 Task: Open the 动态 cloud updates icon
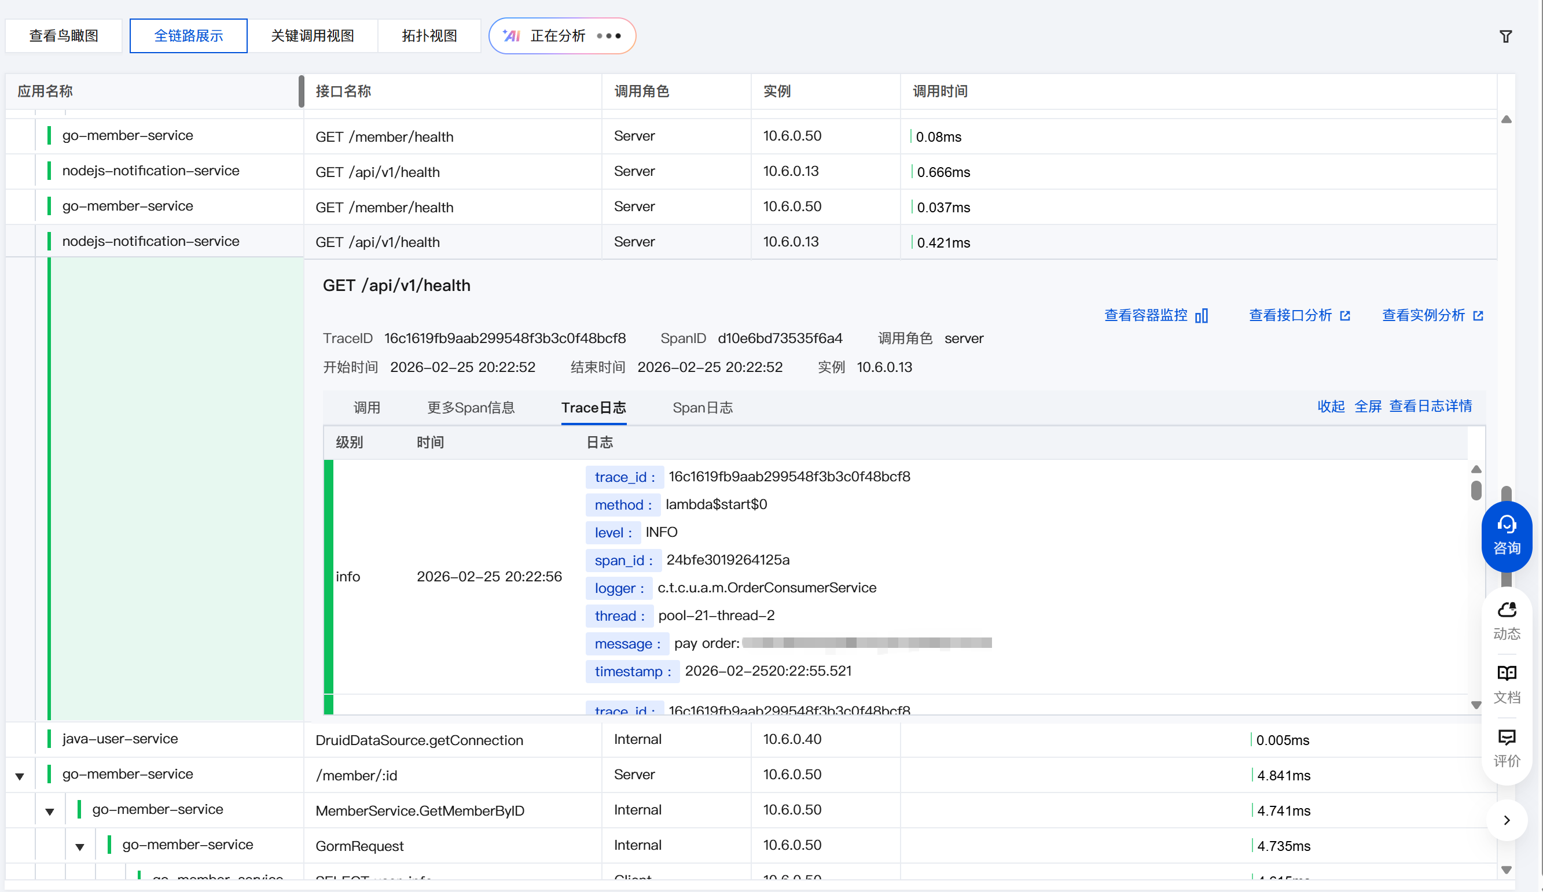(x=1507, y=620)
